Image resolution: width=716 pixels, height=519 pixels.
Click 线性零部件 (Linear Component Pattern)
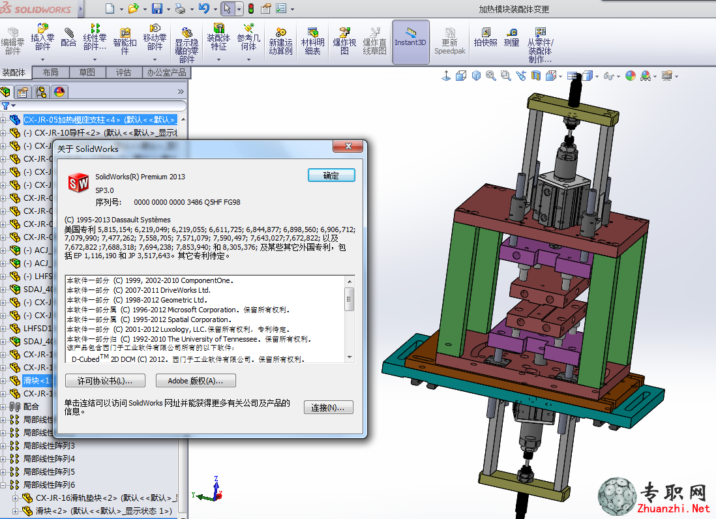(95, 37)
